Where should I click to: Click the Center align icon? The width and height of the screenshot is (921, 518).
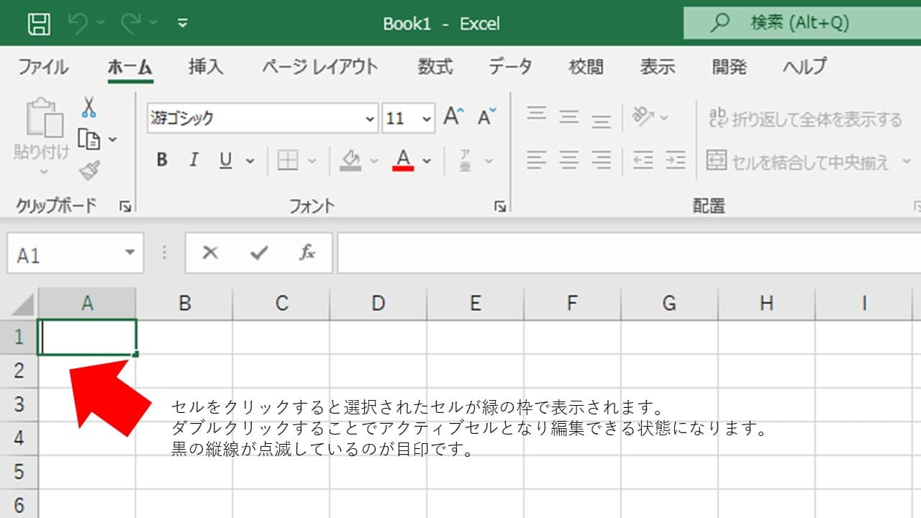[569, 160]
